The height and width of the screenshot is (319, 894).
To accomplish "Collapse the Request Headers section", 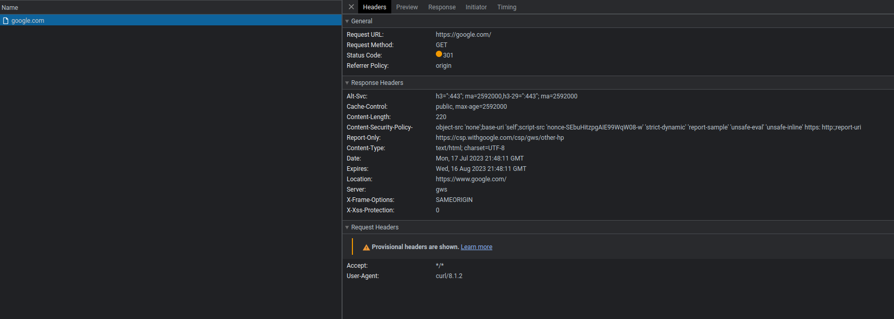I will (x=347, y=227).
